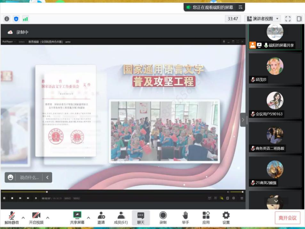Viewport: 305px width, 229px height.
Task: Select 会议用户590163 participant tile
Action: (x=275, y=103)
